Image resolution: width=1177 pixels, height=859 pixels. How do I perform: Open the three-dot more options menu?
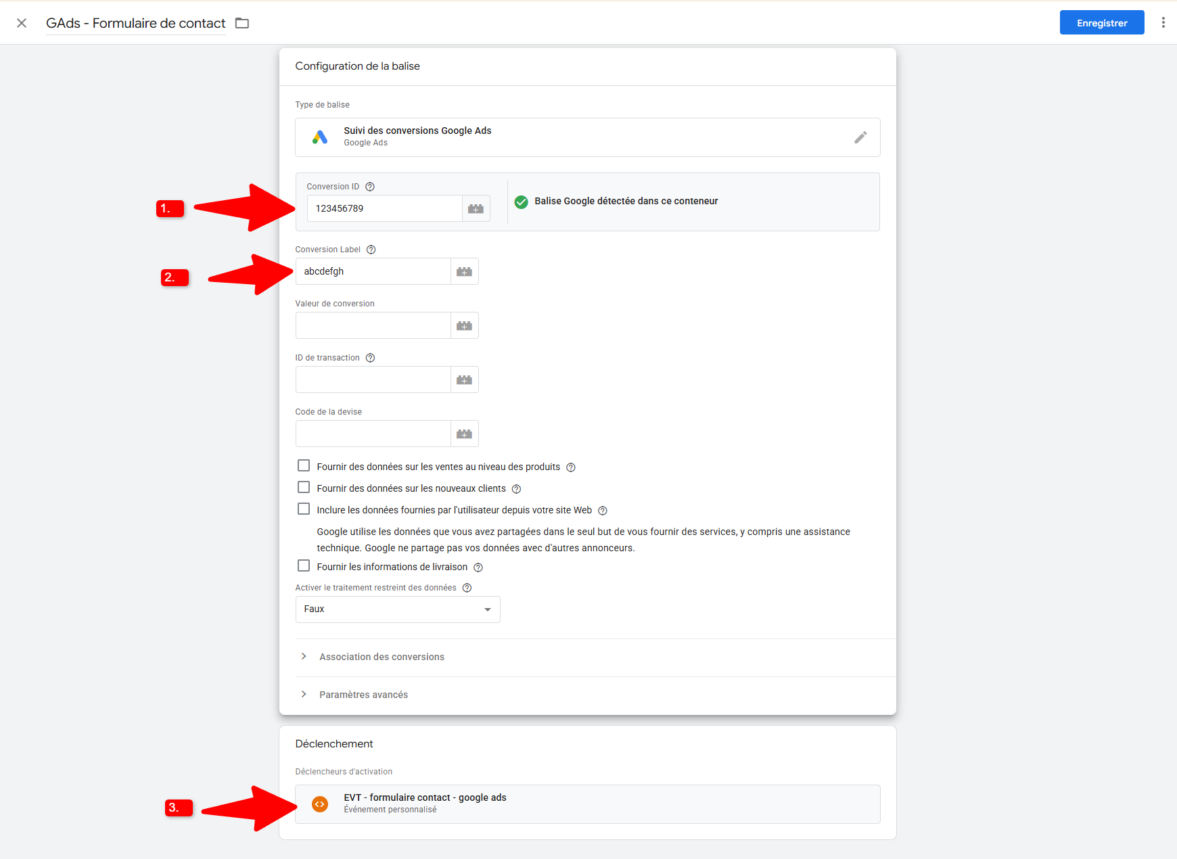[1163, 22]
